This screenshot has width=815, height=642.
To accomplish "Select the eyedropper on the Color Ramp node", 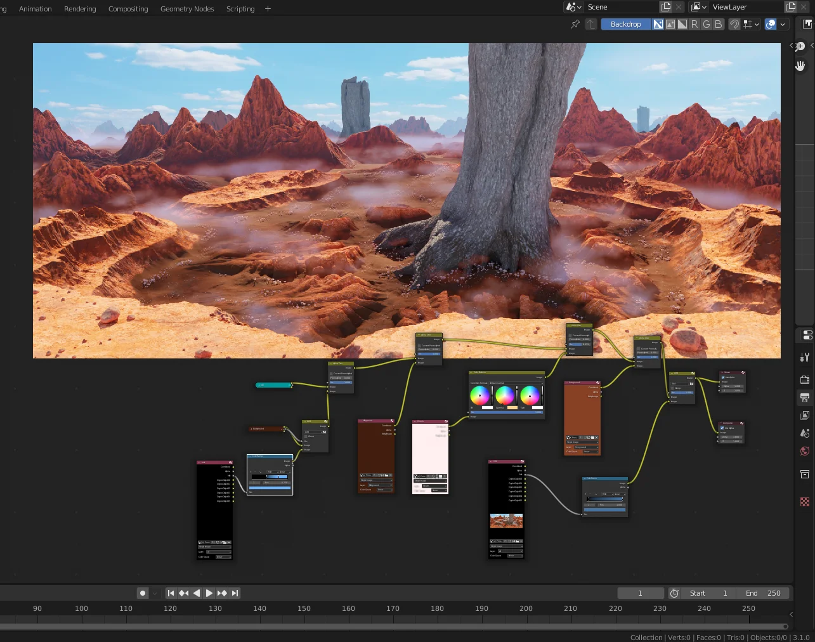I will click(x=260, y=472).
